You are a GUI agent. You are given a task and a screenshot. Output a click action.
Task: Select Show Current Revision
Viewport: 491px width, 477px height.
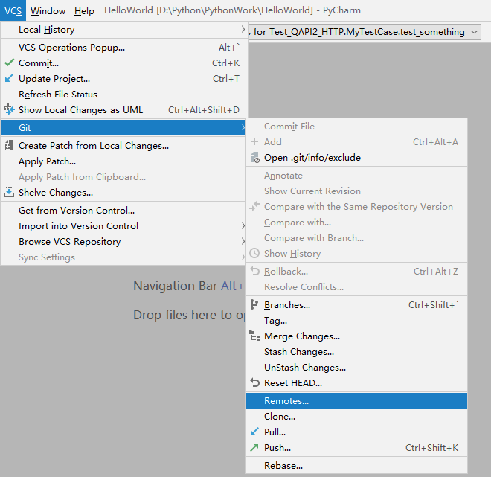tap(356, 191)
